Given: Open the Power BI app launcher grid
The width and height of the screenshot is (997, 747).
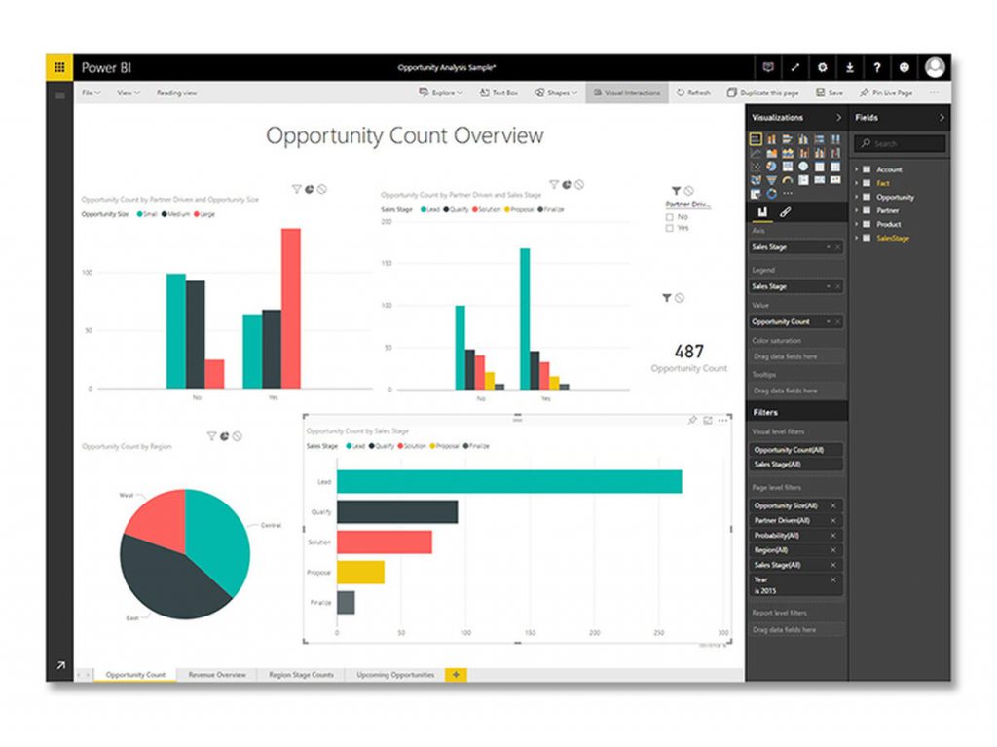Looking at the screenshot, I should (x=59, y=68).
